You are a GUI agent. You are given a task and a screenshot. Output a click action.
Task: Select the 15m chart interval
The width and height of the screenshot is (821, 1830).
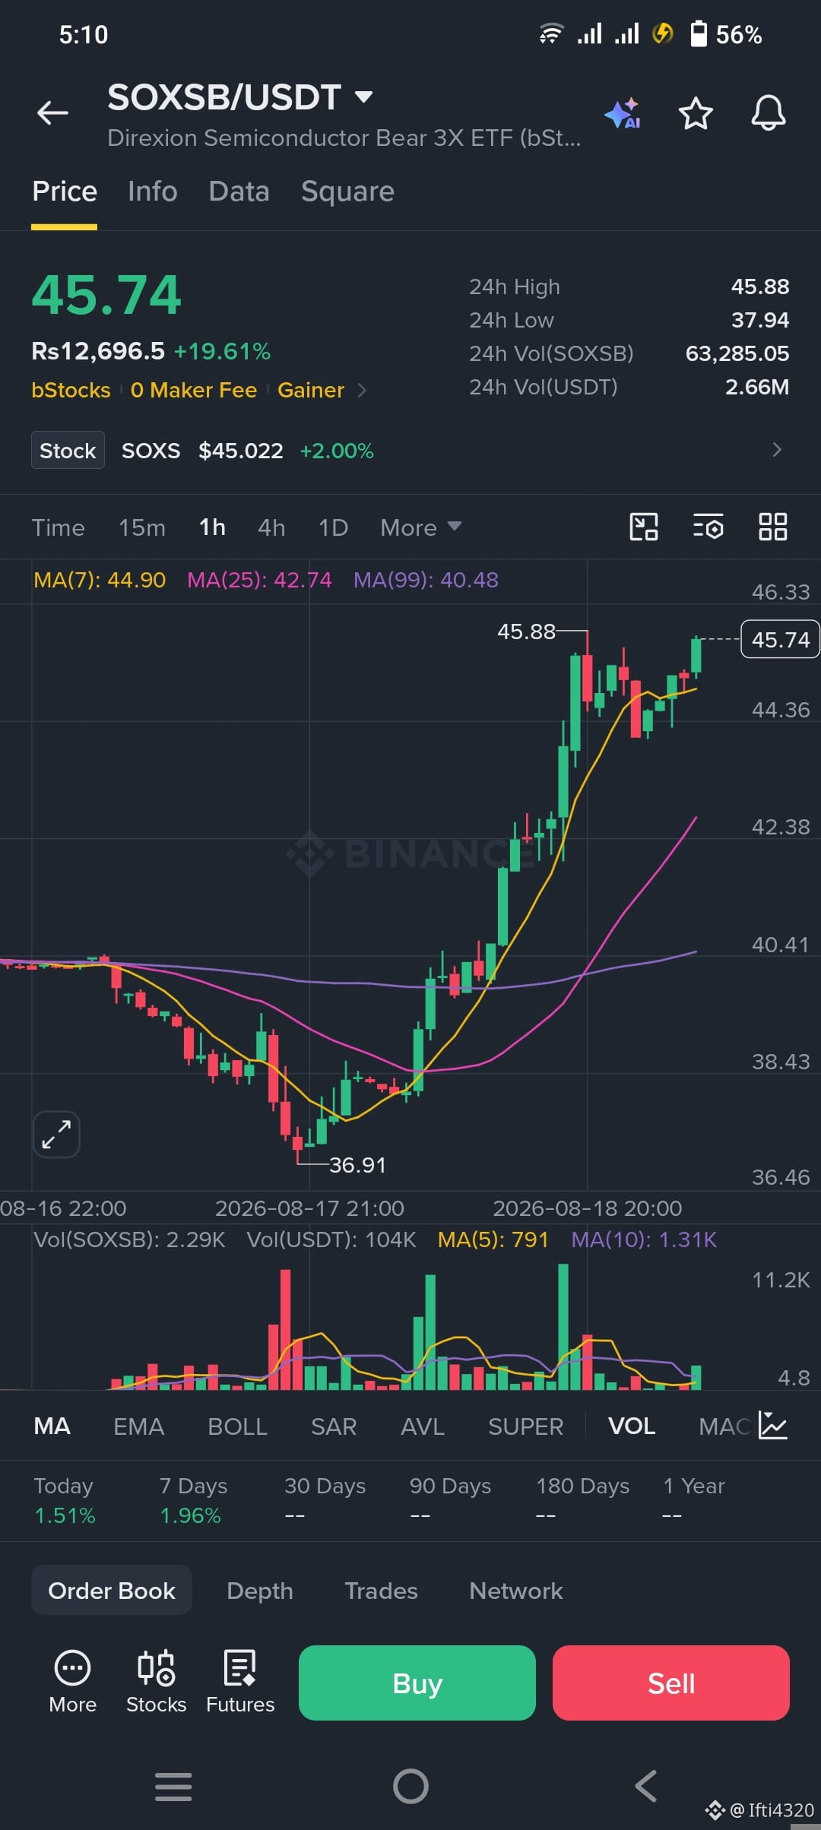pos(141,527)
